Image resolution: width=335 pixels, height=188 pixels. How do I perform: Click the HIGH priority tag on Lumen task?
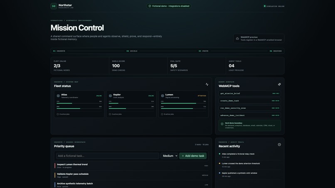[x=206, y=166]
